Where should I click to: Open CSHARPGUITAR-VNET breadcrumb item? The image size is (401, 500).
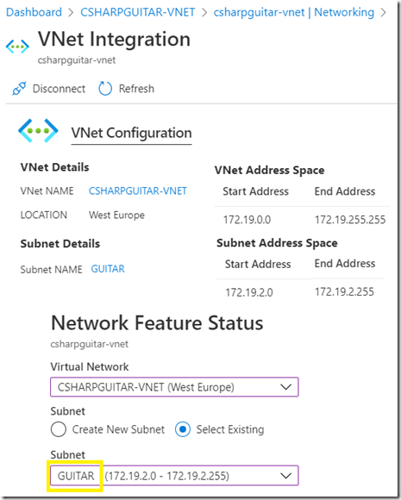137,12
